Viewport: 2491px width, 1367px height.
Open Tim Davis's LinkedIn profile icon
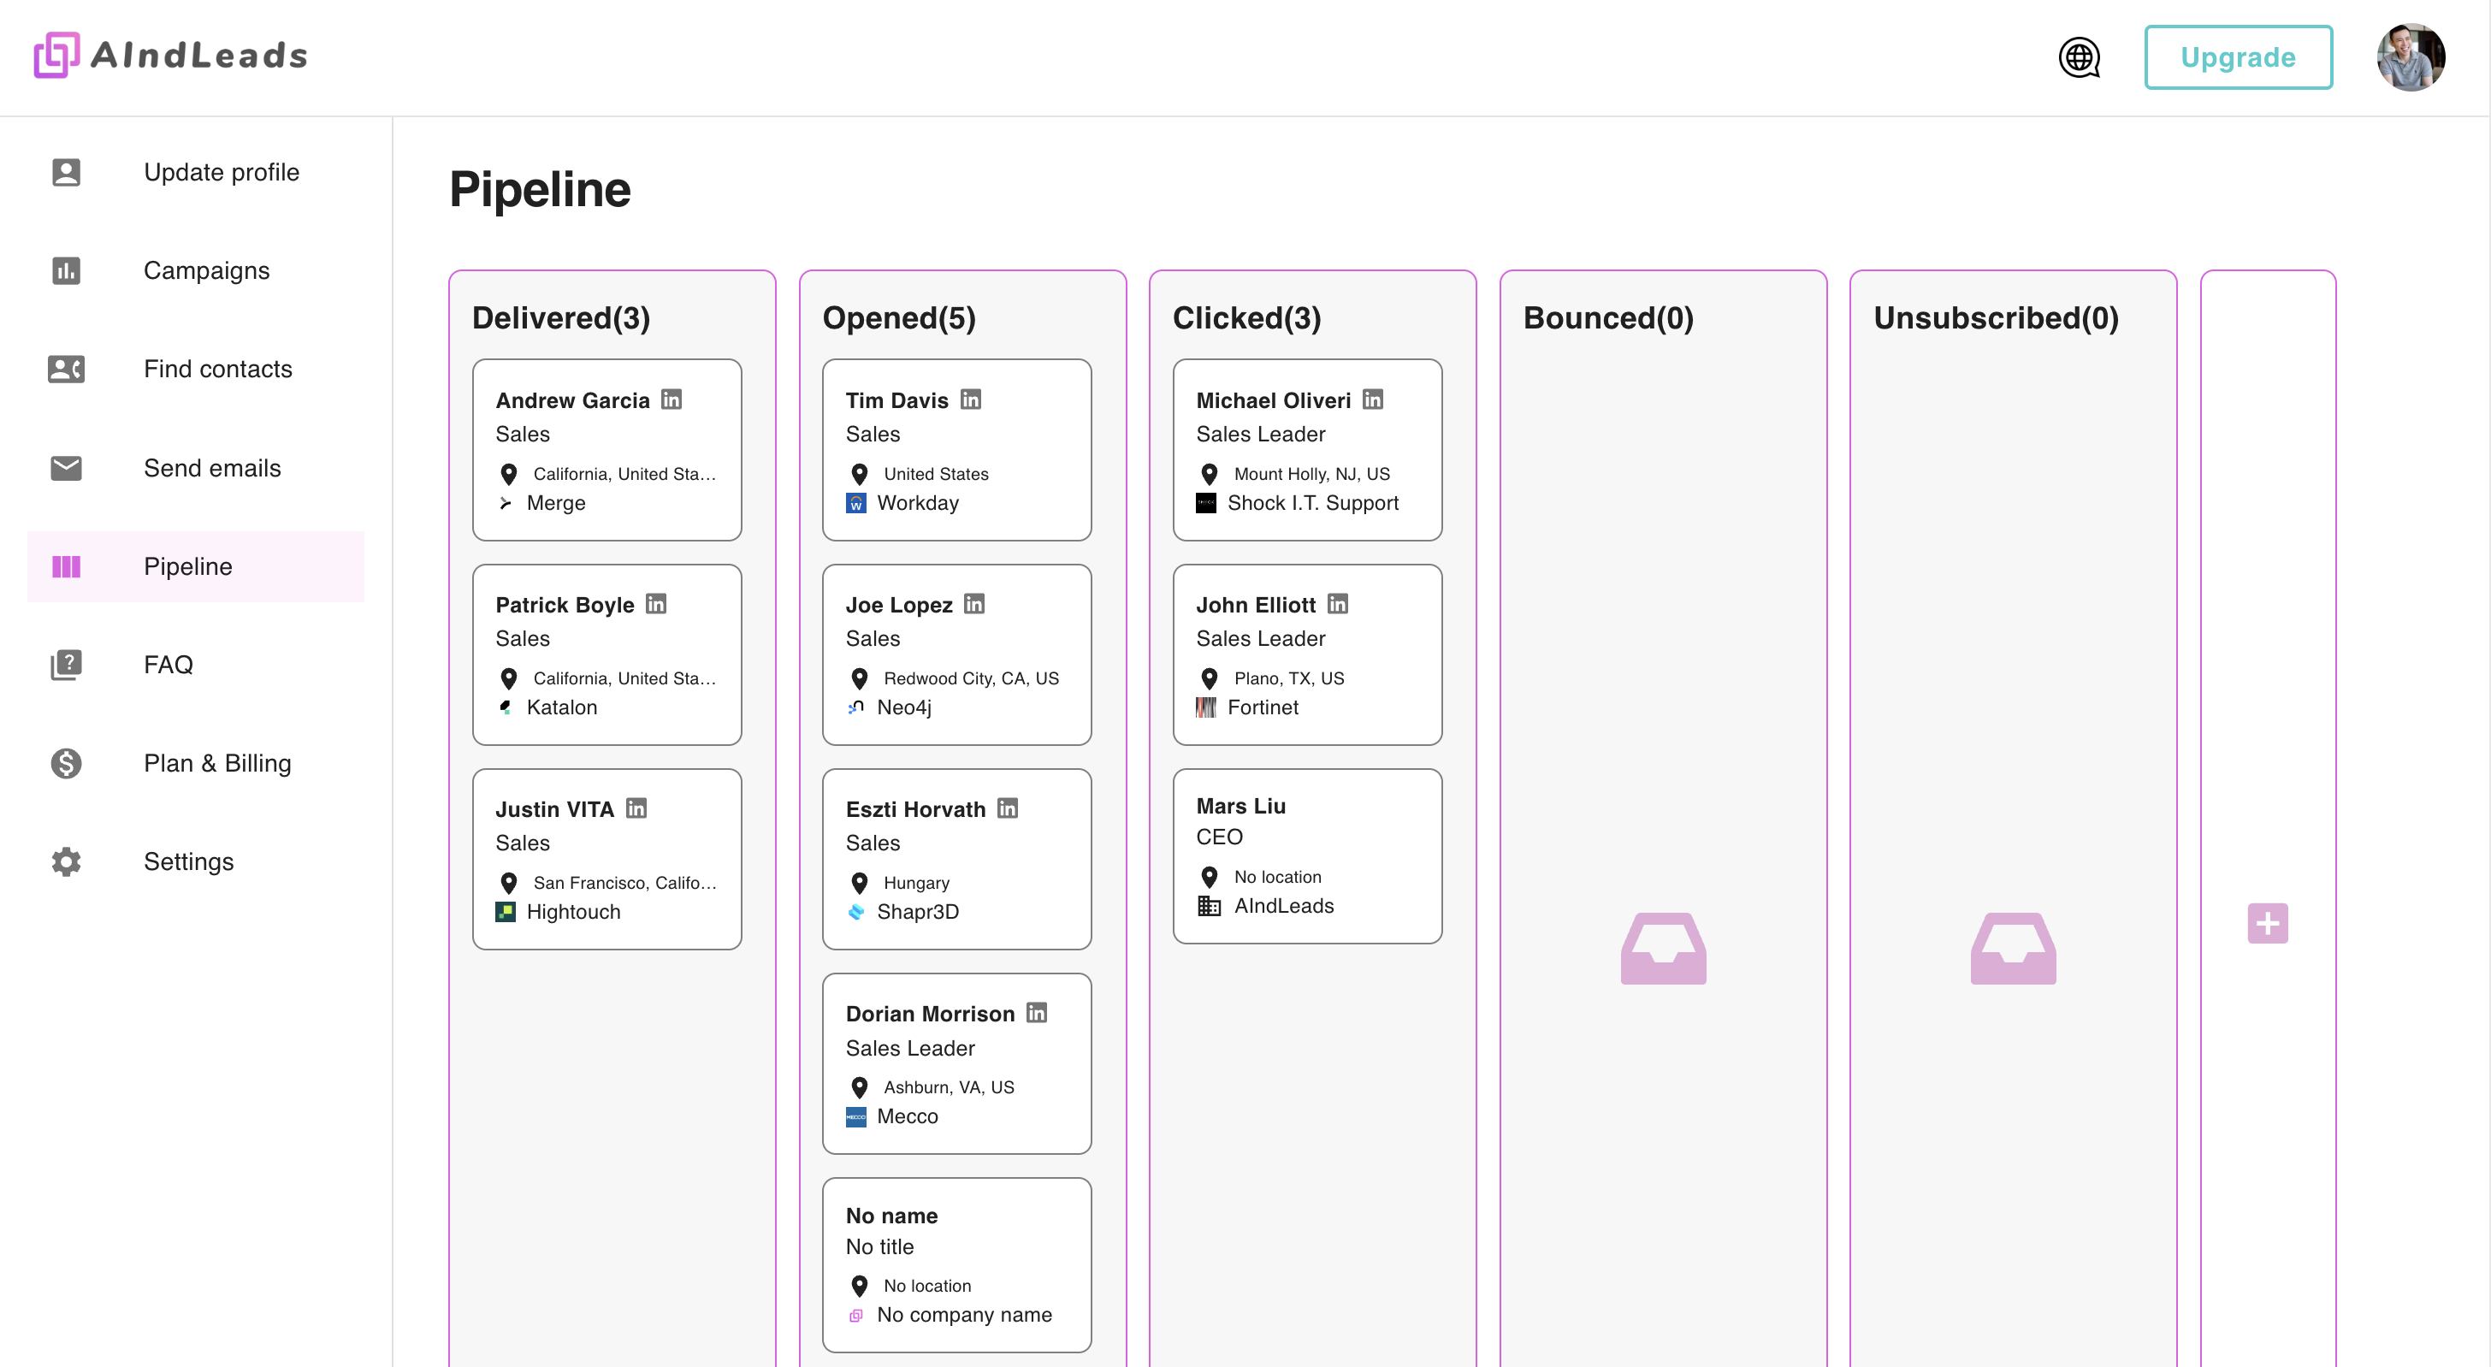click(971, 399)
